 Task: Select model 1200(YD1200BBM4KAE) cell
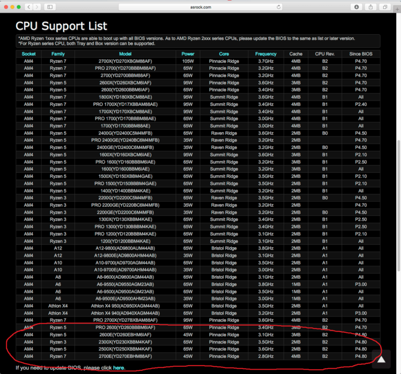(x=125, y=241)
